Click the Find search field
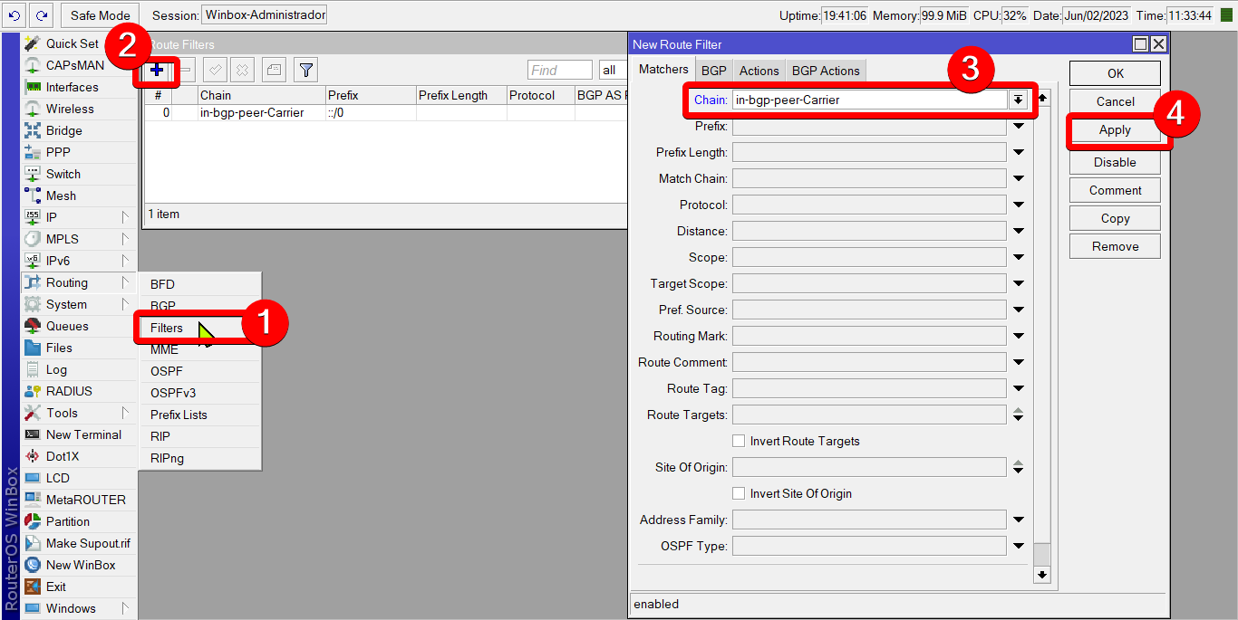 pyautogui.click(x=559, y=71)
